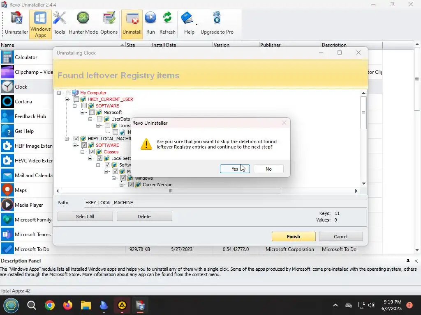The width and height of the screenshot is (421, 315).
Task: Click Upgrade to Pro icon
Action: click(217, 23)
